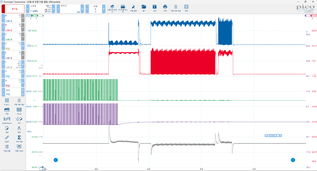Select the Rulers tool icon
The image size is (317, 171).
(7, 138)
